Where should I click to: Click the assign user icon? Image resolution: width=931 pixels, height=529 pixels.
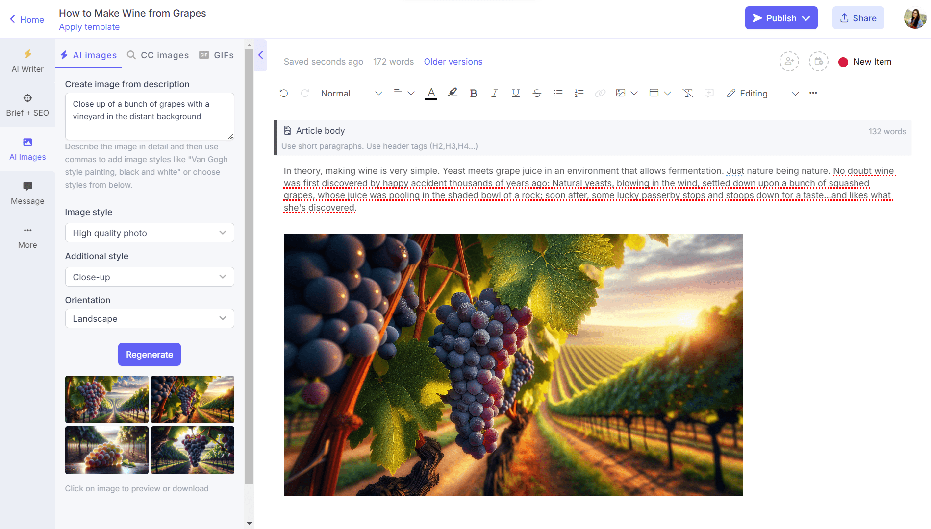pos(789,62)
